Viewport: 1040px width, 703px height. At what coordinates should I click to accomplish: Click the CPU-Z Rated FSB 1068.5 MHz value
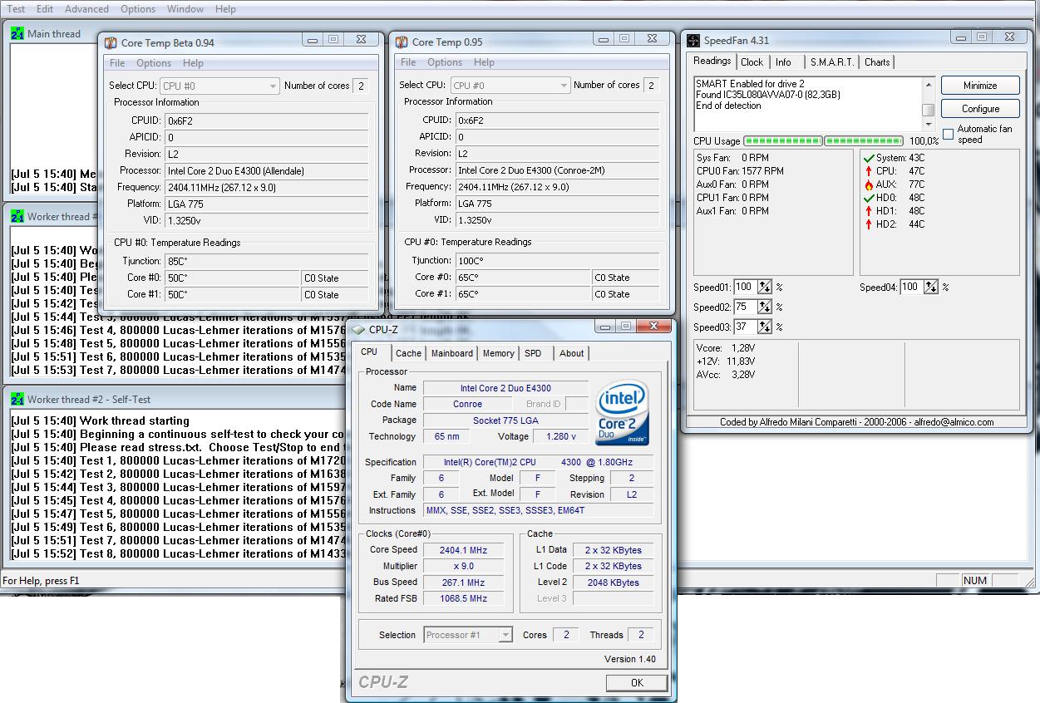(x=464, y=598)
